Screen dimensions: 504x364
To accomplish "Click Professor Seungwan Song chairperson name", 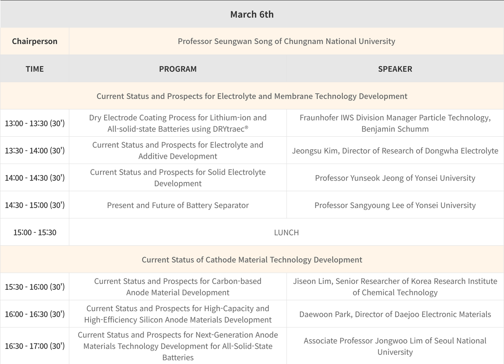I will point(286,41).
